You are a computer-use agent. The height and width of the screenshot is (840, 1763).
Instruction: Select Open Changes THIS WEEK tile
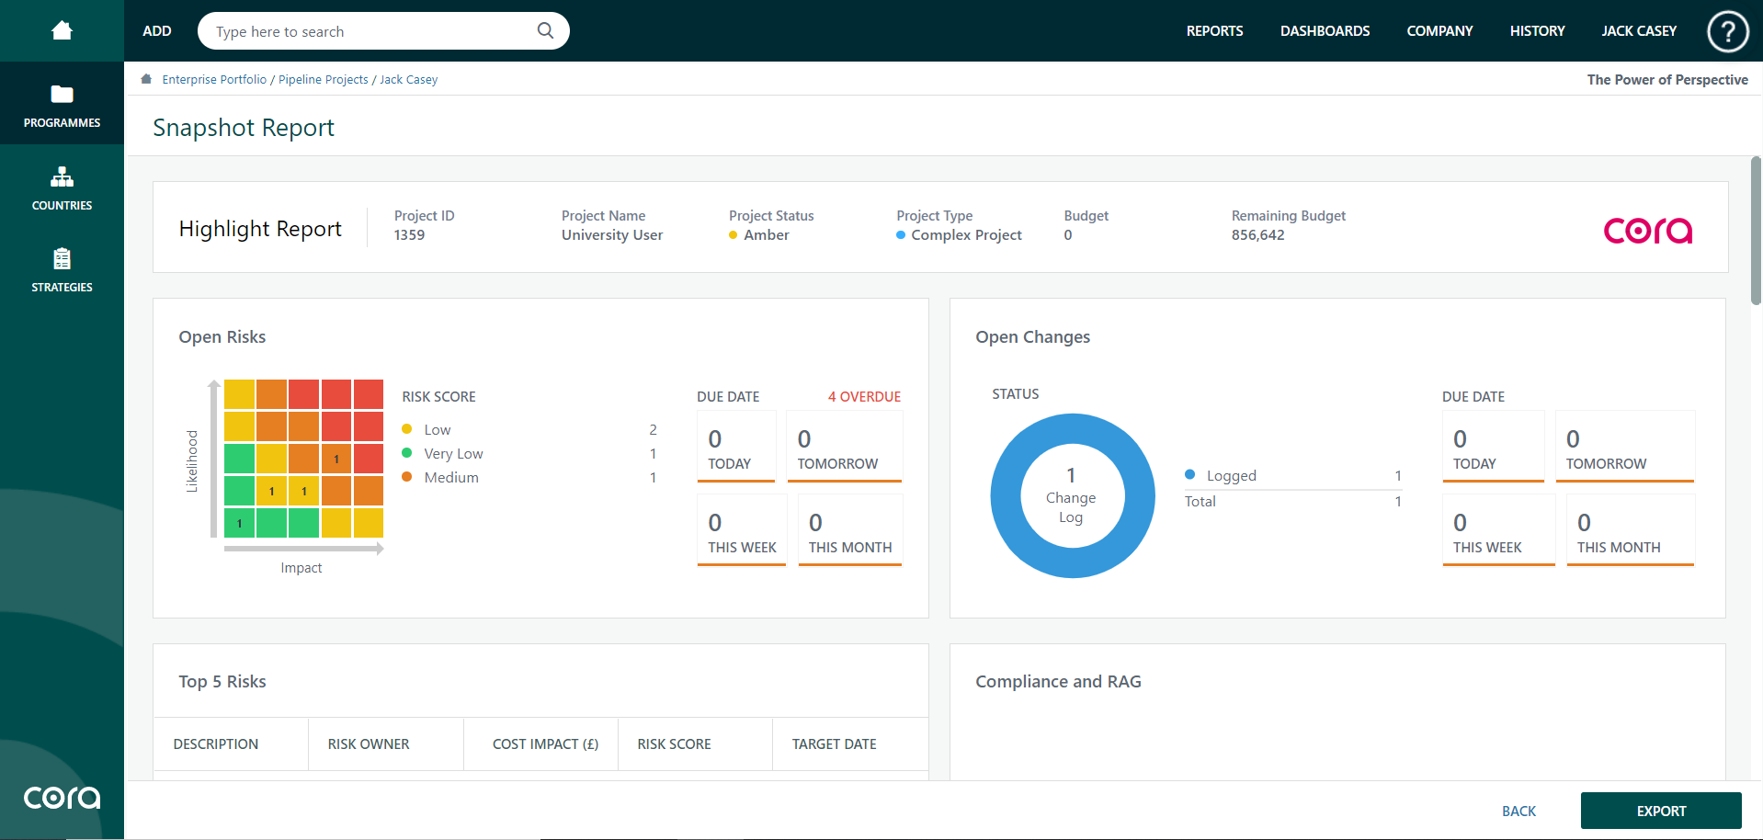(1498, 530)
